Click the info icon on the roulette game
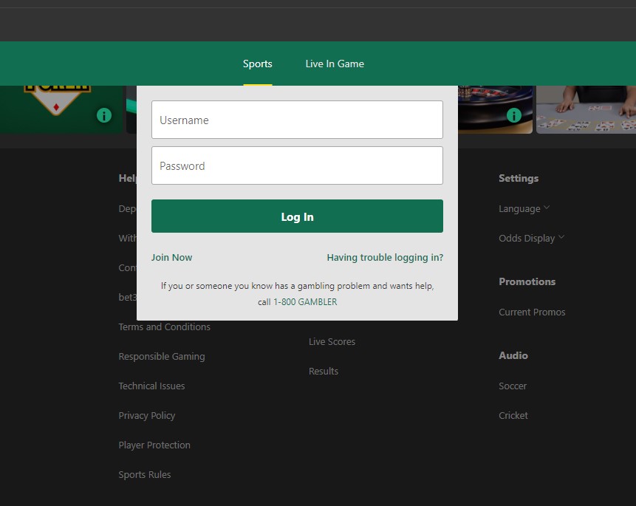Image resolution: width=636 pixels, height=506 pixels. (x=514, y=115)
